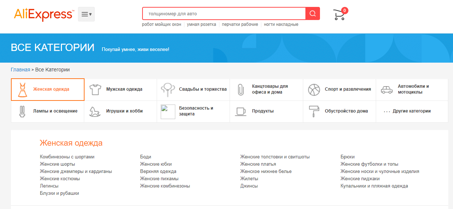Open Комбинезоны с шортами link
Image resolution: width=453 pixels, height=209 pixels.
[x=67, y=157]
